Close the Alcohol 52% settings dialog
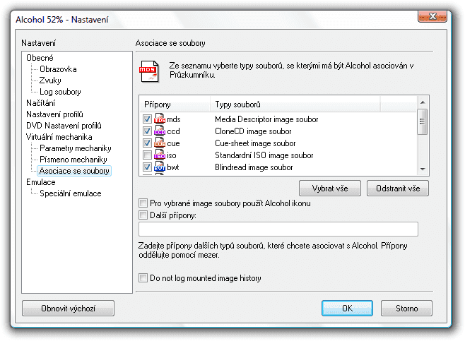 point(432,16)
